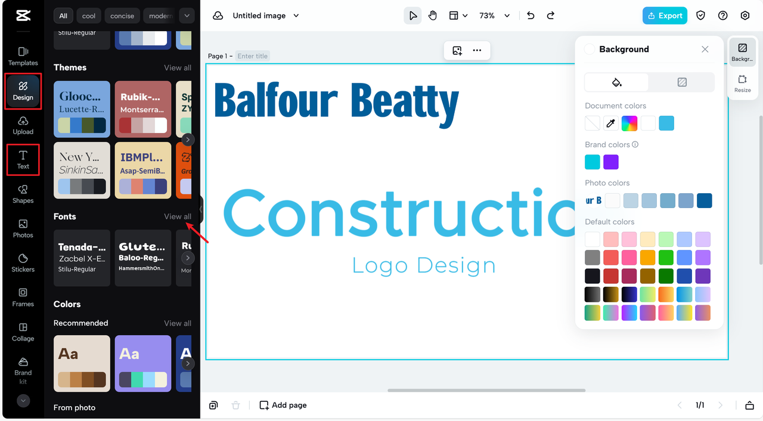Open the Collage sidebar panel
Viewport: 763px width, 421px height.
click(23, 332)
